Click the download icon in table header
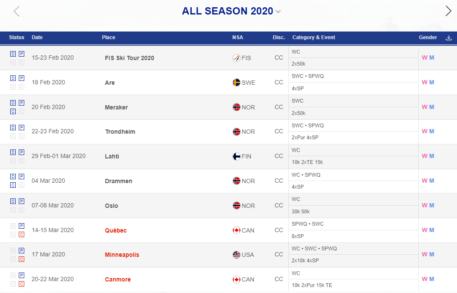 point(449,37)
